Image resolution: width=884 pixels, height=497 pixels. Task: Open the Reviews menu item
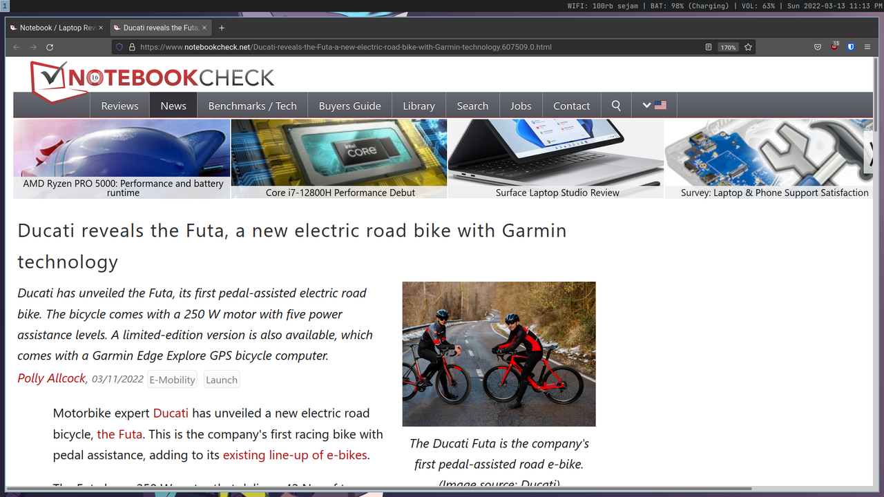[x=119, y=106]
